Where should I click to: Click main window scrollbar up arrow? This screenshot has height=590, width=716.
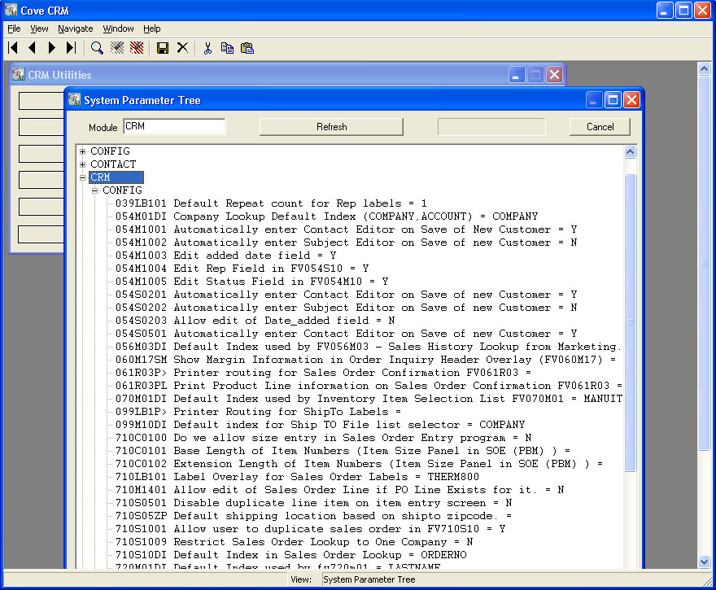point(704,69)
